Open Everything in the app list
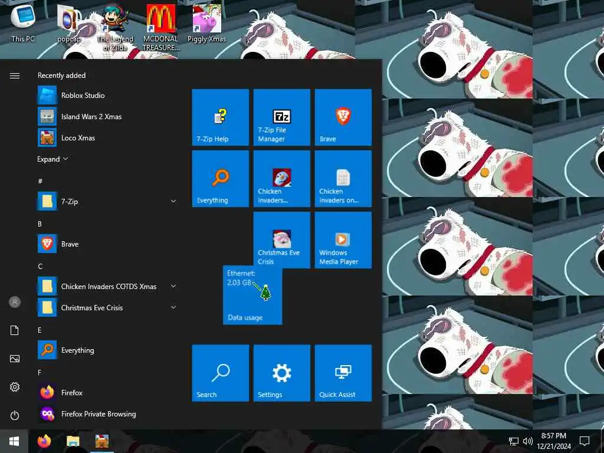This screenshot has height=453, width=604. tap(108, 350)
